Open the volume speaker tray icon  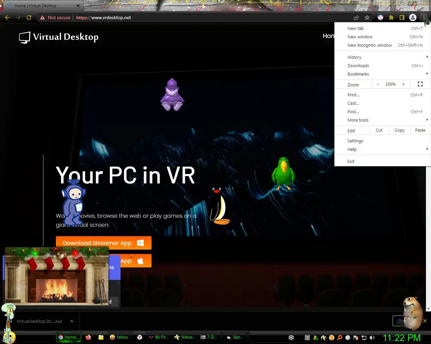[372, 338]
